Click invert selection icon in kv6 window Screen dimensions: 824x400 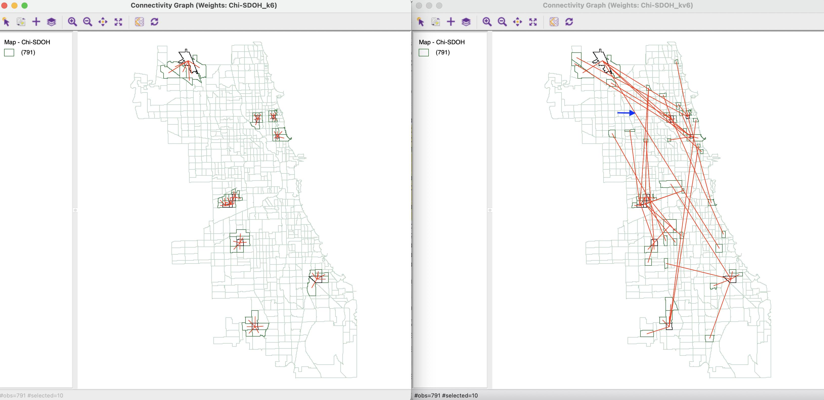click(436, 22)
